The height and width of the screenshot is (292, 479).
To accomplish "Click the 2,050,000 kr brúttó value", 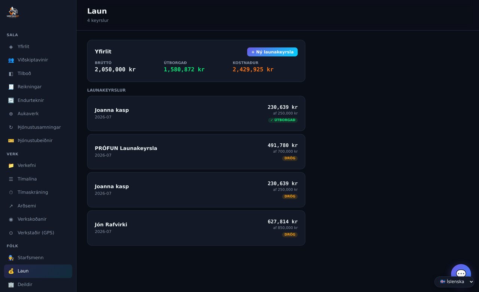I will pyautogui.click(x=115, y=69).
